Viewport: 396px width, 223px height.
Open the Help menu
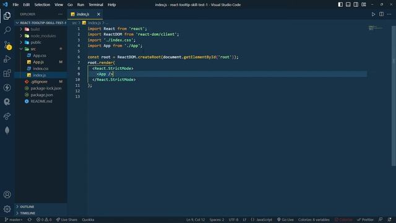click(x=111, y=4)
